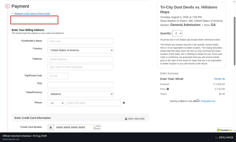Click the "2 X $3.90" fees value

pyautogui.click(x=220, y=89)
